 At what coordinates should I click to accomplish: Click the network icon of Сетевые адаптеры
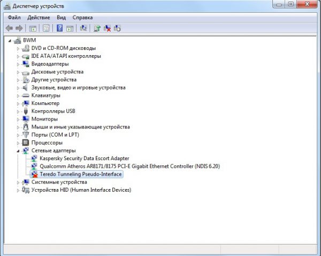(x=26, y=150)
